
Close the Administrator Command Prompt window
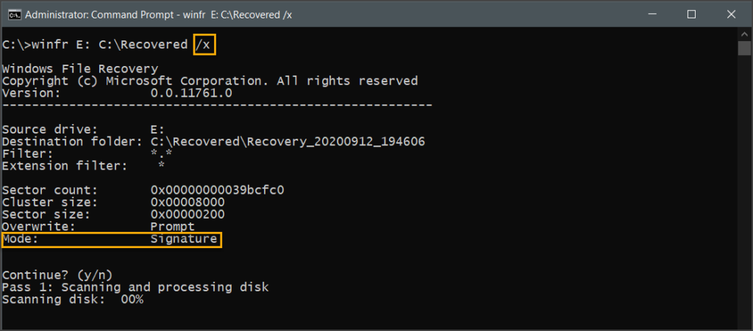click(x=732, y=15)
